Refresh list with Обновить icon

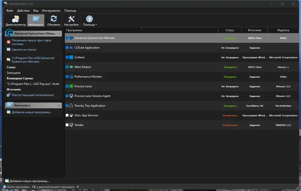(53, 19)
